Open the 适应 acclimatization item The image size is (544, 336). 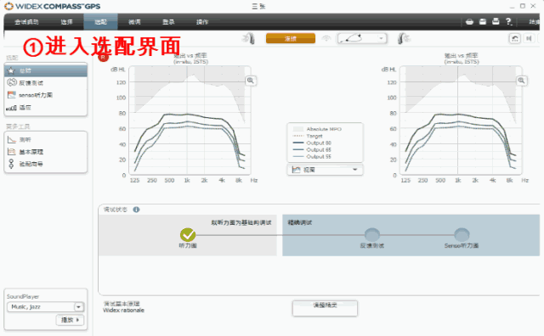pyautogui.click(x=45, y=108)
